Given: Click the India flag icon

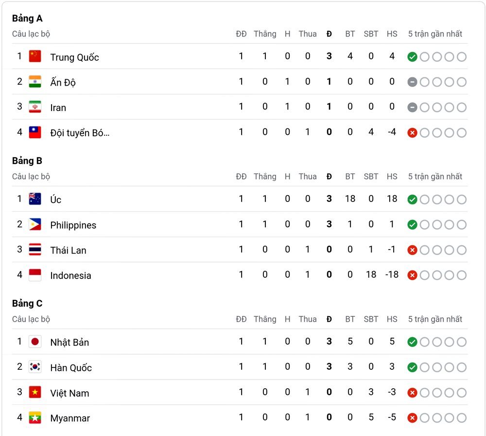Looking at the screenshot, I should pos(35,82).
